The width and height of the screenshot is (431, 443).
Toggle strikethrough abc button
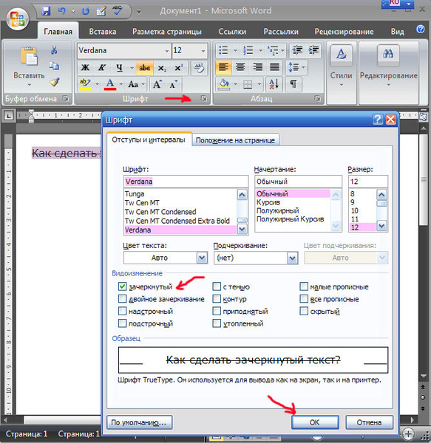click(x=144, y=68)
